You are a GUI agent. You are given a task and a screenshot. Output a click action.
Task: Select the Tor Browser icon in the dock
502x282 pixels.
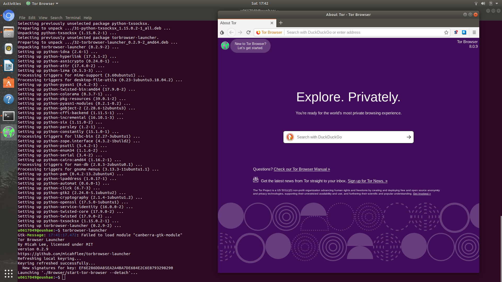click(9, 132)
